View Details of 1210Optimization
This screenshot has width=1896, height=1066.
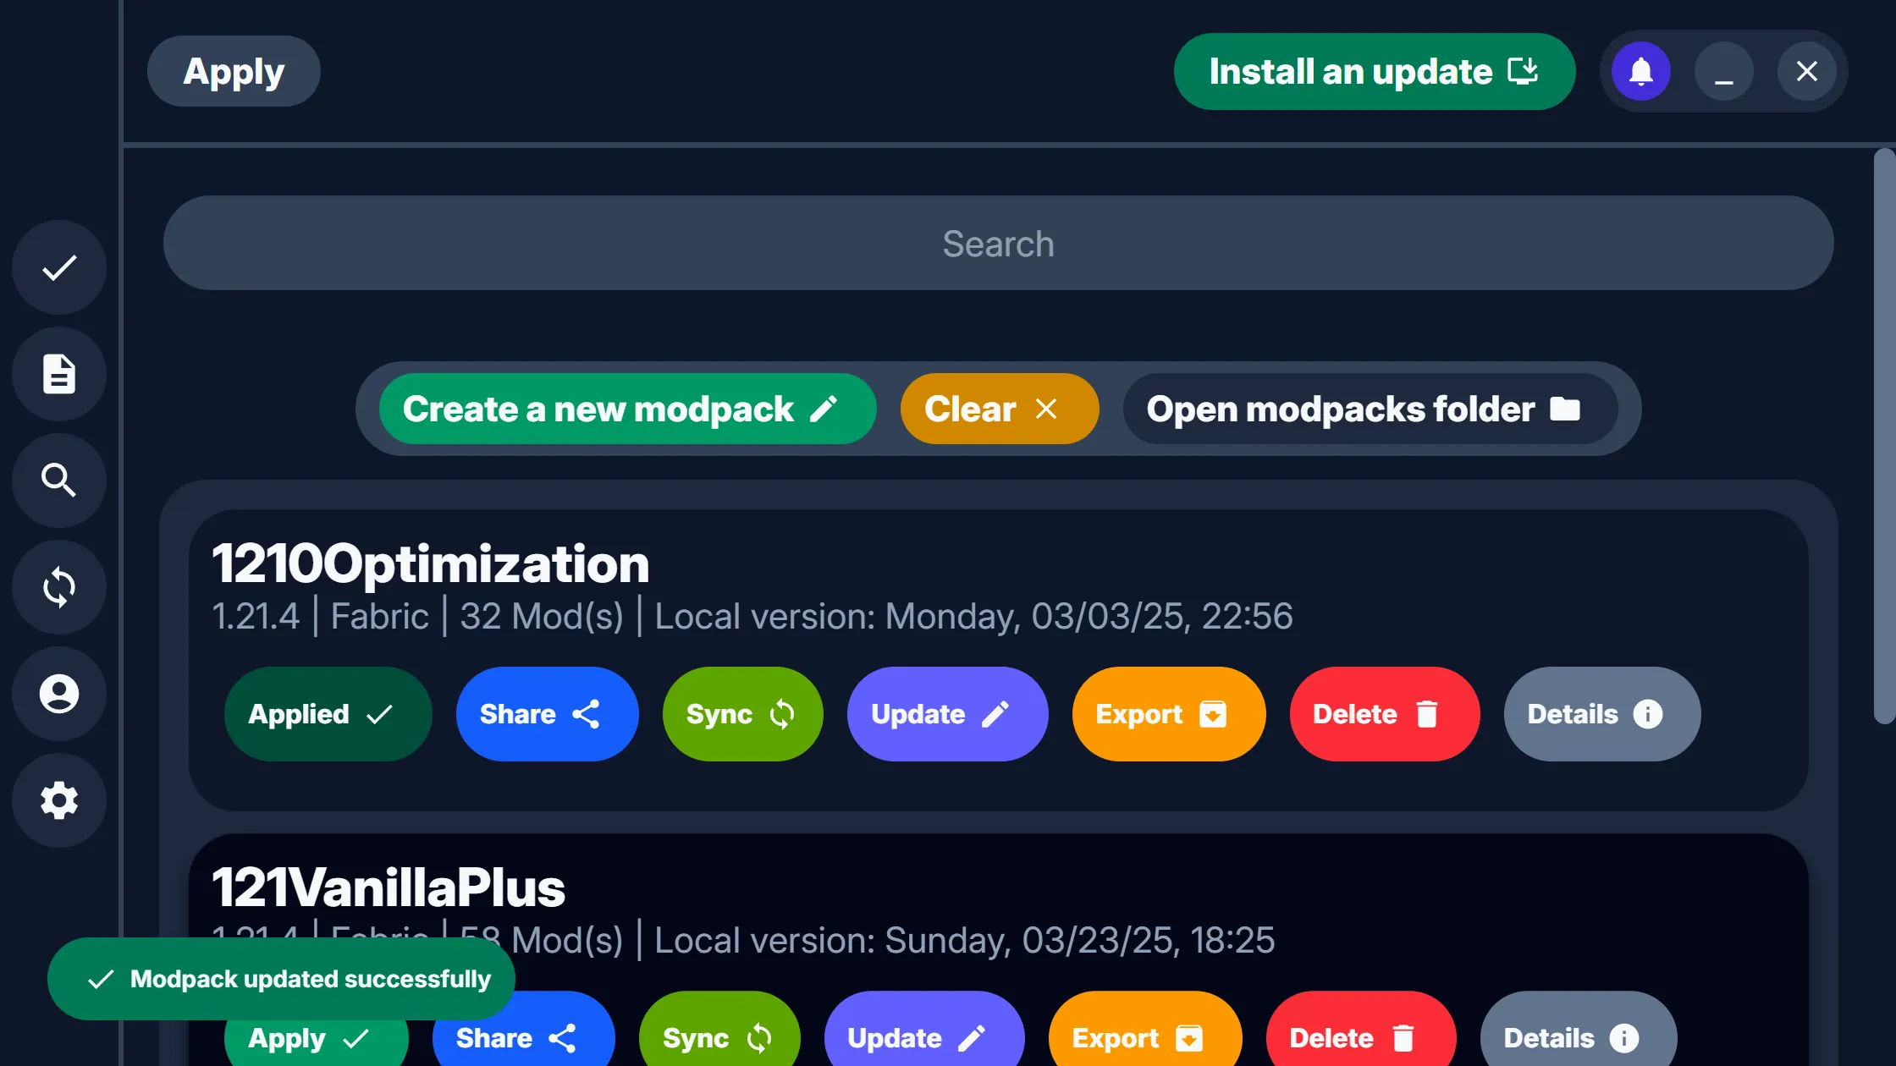[1601, 714]
